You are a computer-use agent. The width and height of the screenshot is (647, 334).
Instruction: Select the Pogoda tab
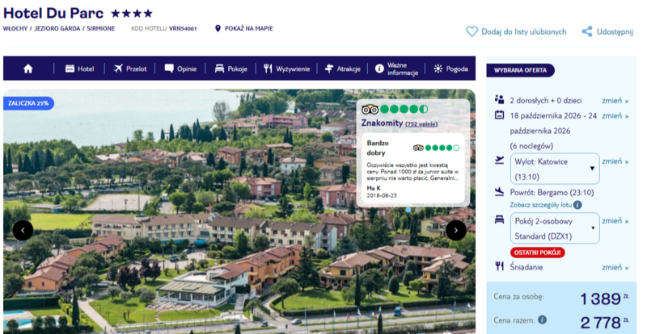[x=451, y=69]
